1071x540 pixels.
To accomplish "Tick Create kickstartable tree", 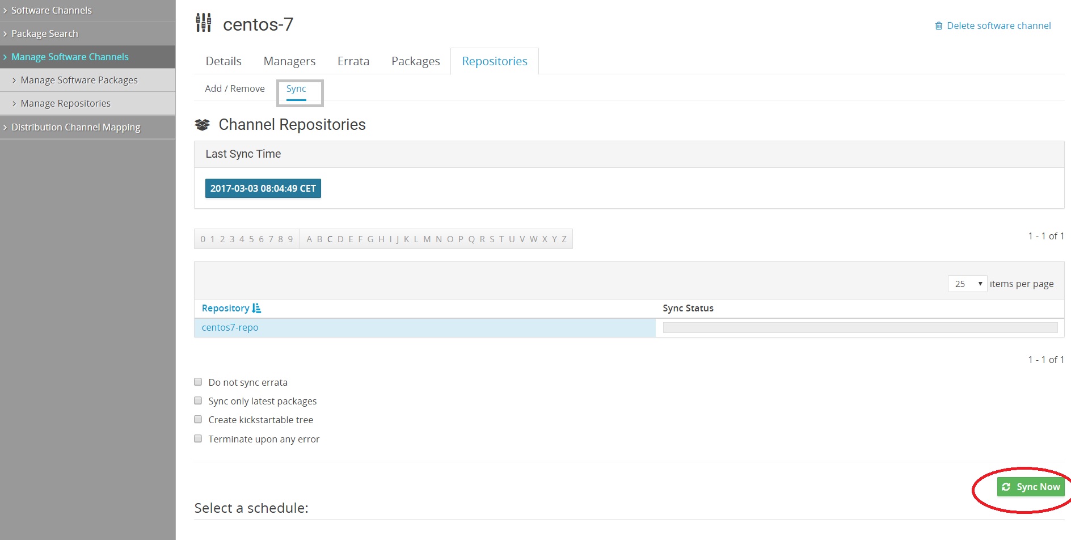I will coord(198,419).
